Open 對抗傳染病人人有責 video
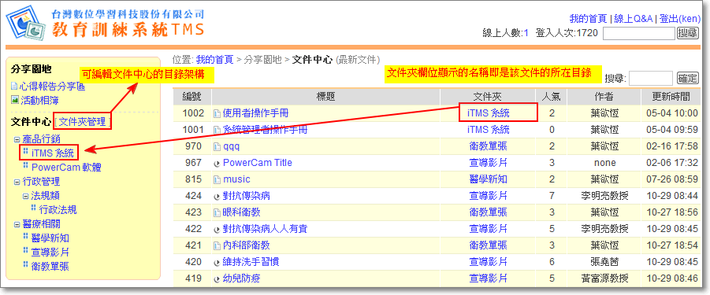 pyautogui.click(x=265, y=230)
